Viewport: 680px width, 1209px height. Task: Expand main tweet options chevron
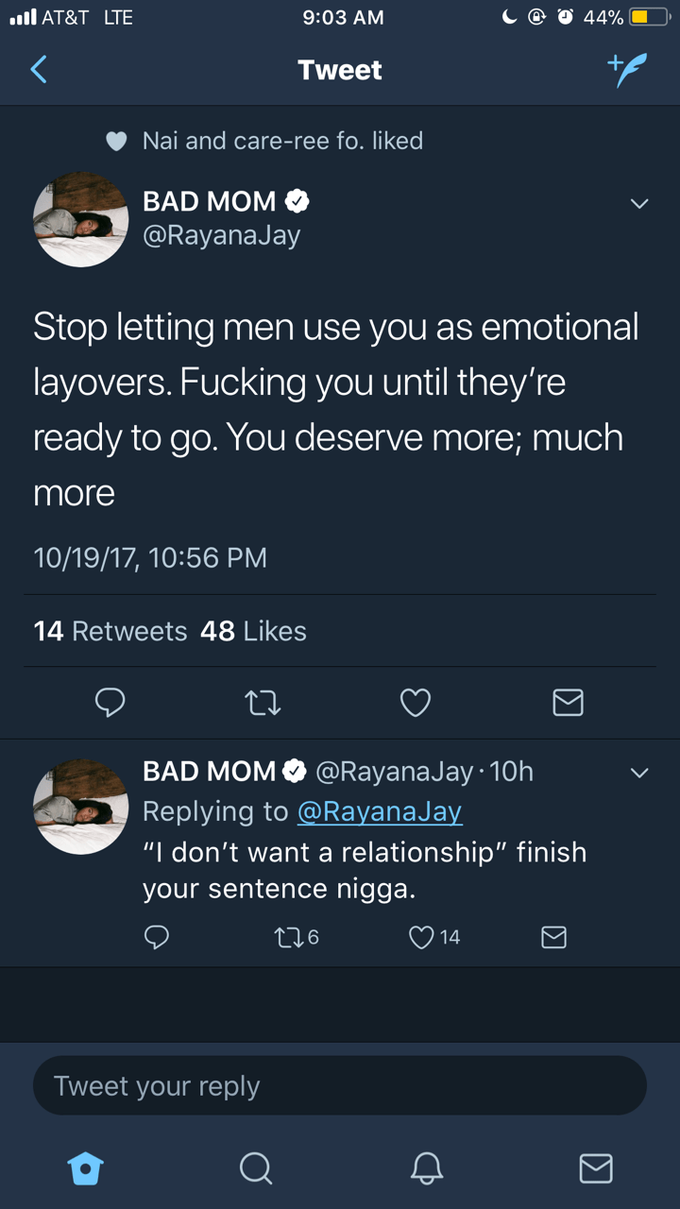pos(639,204)
